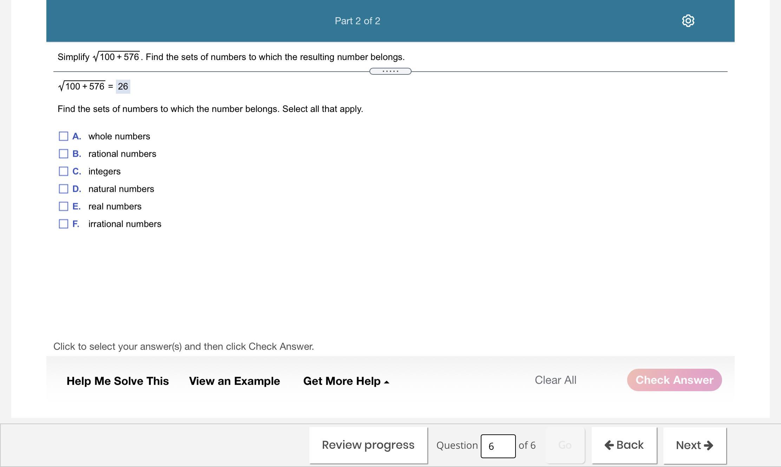Tick the natural numbers checkbox
This screenshot has height=467, width=781.
pos(64,189)
